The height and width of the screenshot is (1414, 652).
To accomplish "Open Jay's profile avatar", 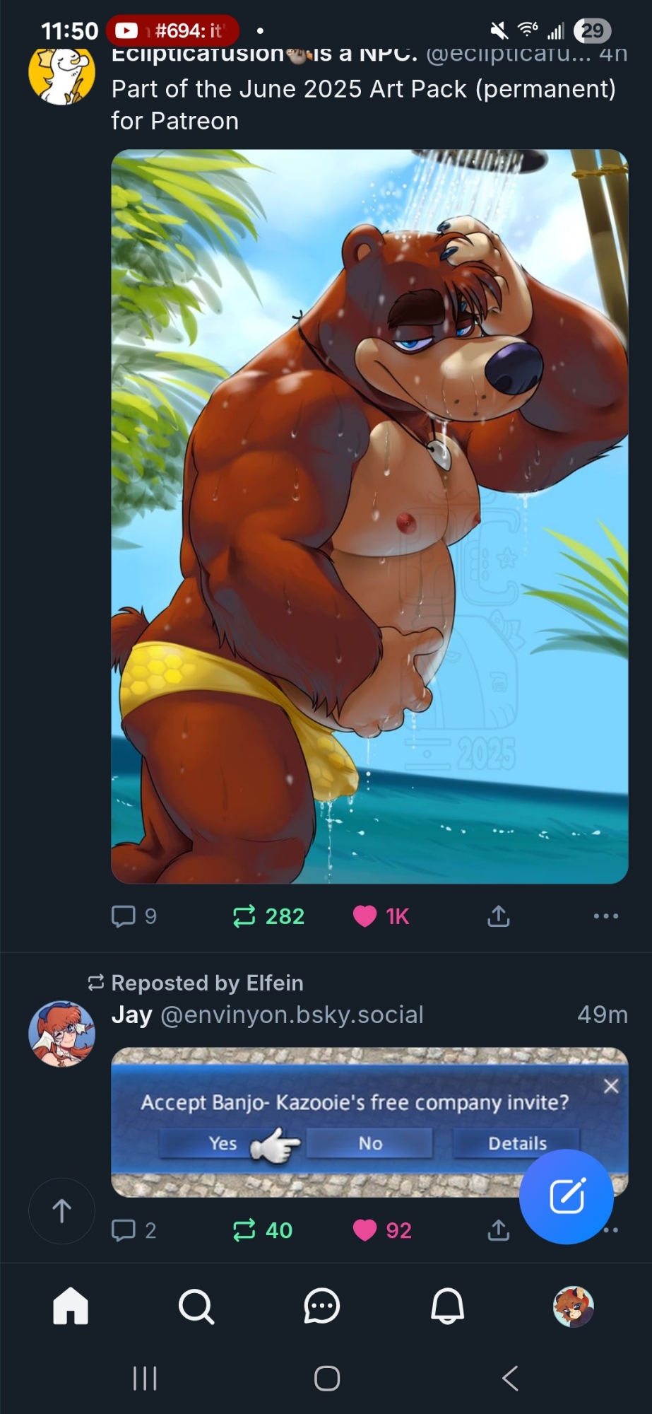I will (61, 1033).
